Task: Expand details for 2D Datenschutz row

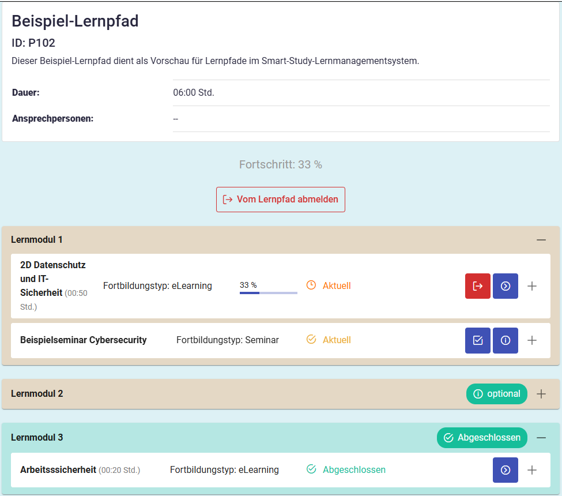Action: [x=532, y=286]
